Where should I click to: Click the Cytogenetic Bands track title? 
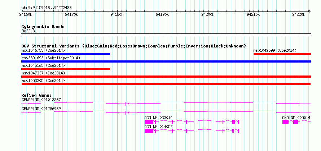43,27
